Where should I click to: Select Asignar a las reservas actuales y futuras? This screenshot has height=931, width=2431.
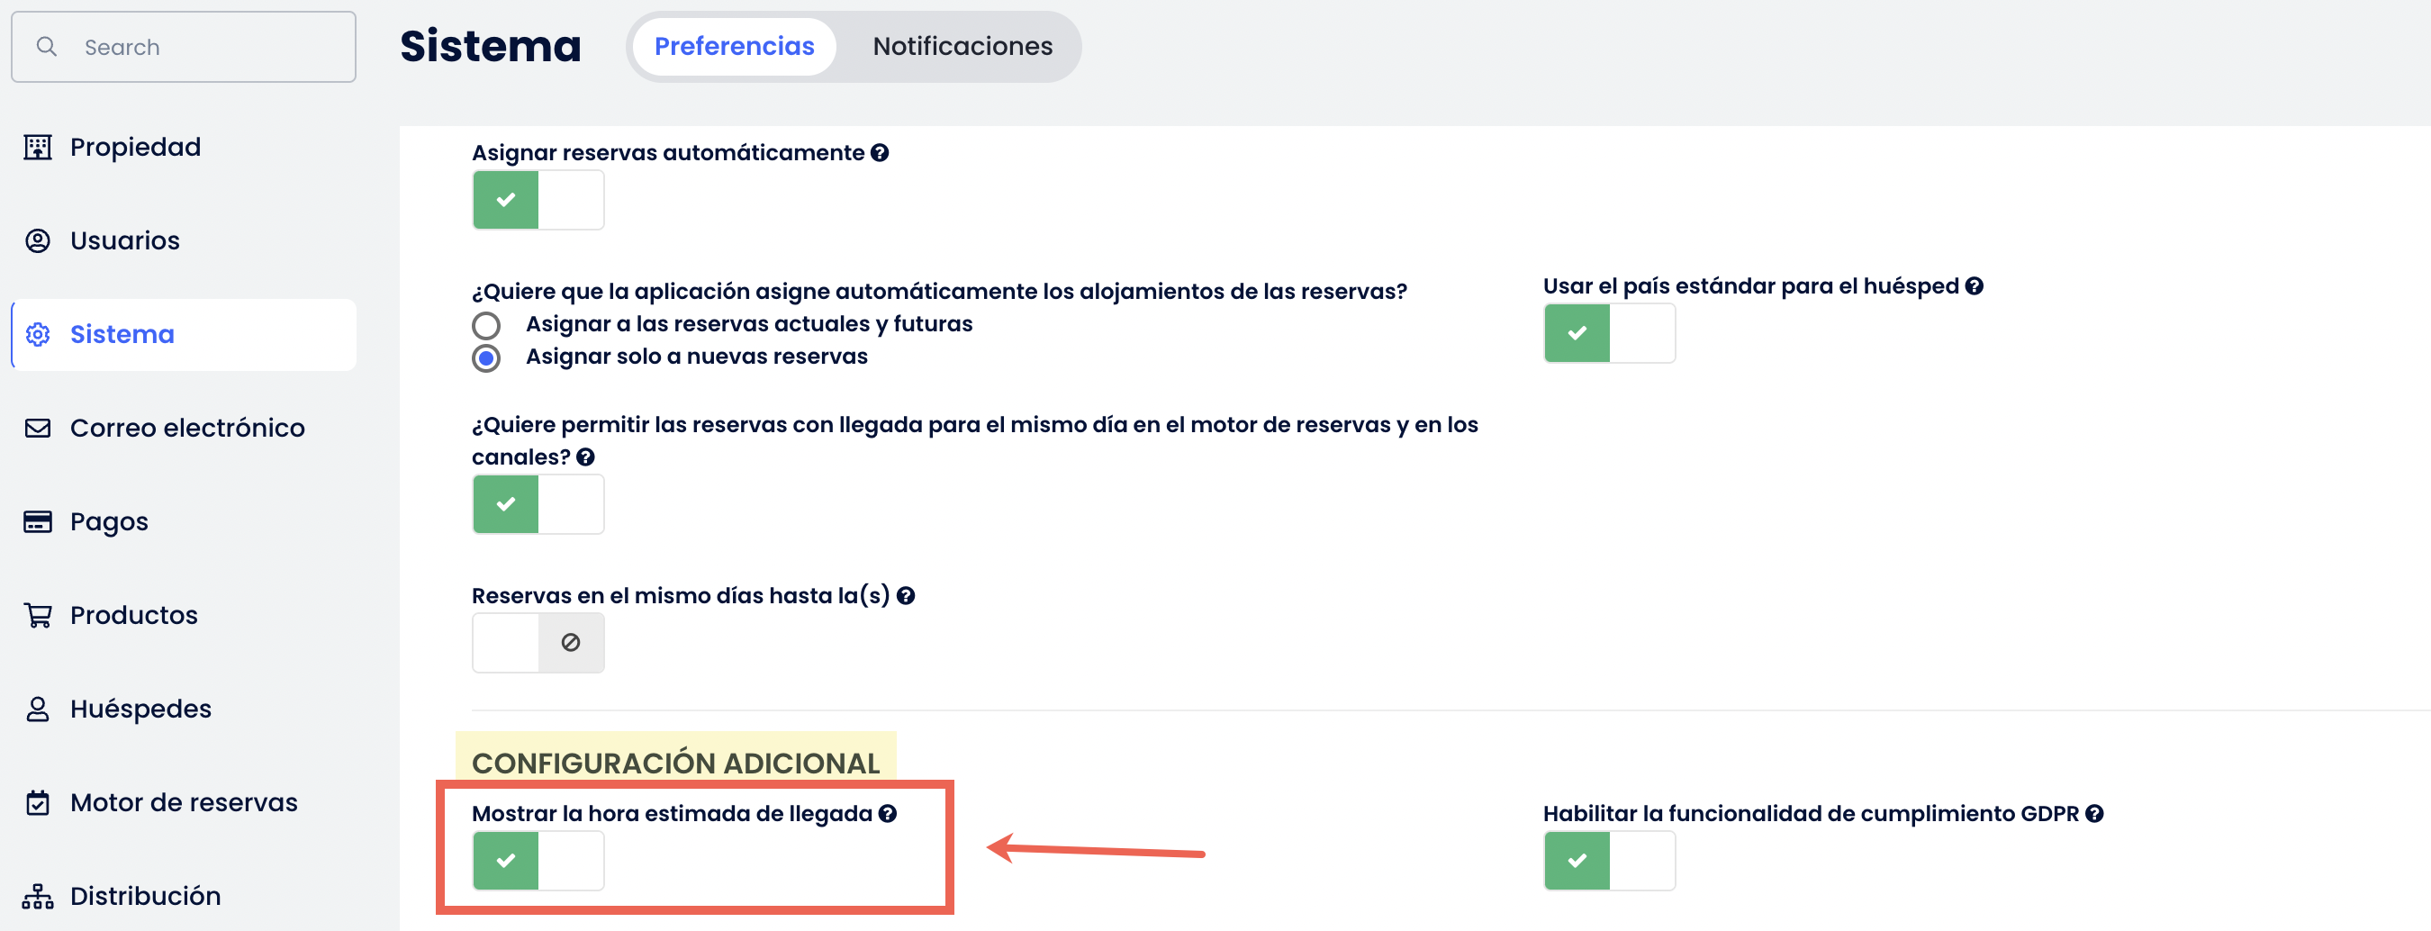[486, 325]
